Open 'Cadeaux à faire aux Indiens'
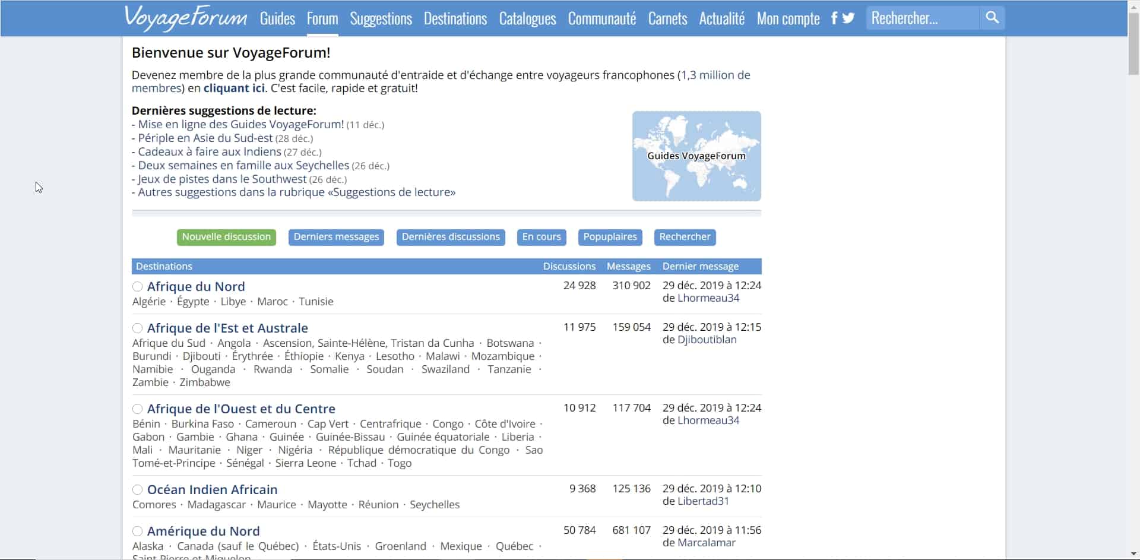Image resolution: width=1140 pixels, height=560 pixels. pyautogui.click(x=210, y=152)
